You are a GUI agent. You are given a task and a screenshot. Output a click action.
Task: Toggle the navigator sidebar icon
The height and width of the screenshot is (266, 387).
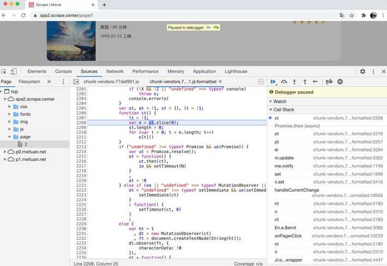coord(76,81)
